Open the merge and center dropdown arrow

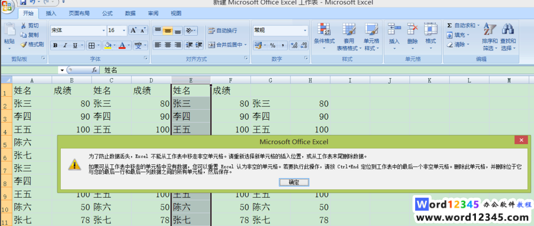point(246,45)
